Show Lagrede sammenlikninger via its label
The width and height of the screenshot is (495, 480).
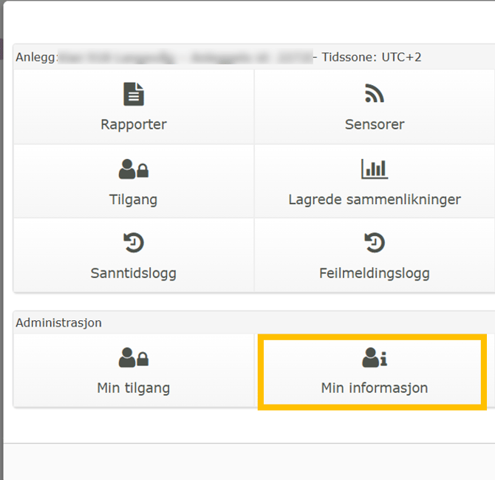pyautogui.click(x=375, y=199)
